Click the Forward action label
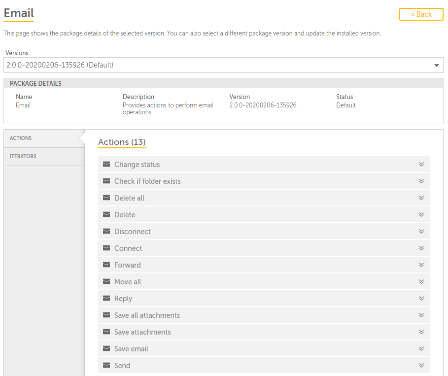 click(128, 265)
